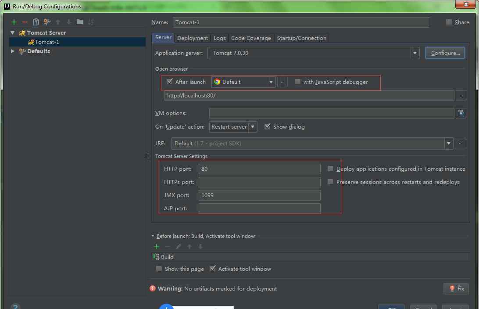
Task: Click the HTTPs port field
Action: 259,182
